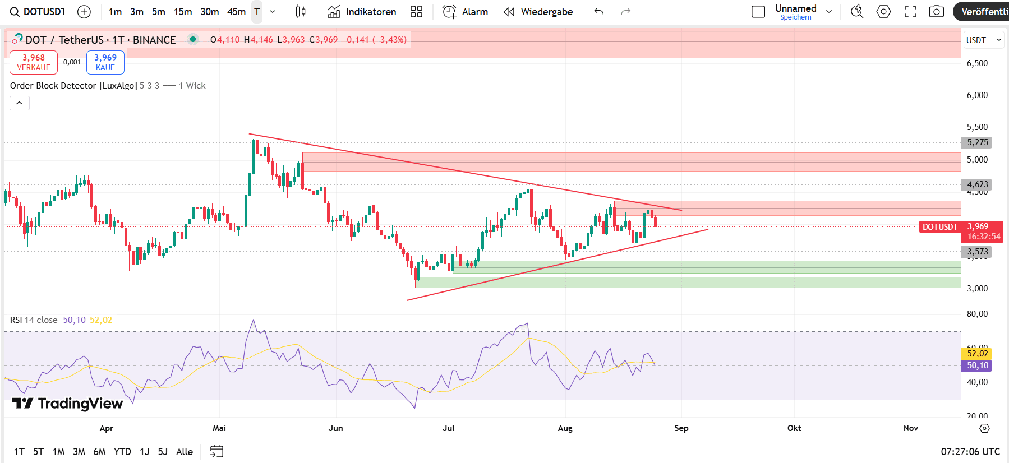Start the Wiedergabe replay mode
Image resolution: width=1009 pixels, height=463 pixels.
click(x=538, y=12)
